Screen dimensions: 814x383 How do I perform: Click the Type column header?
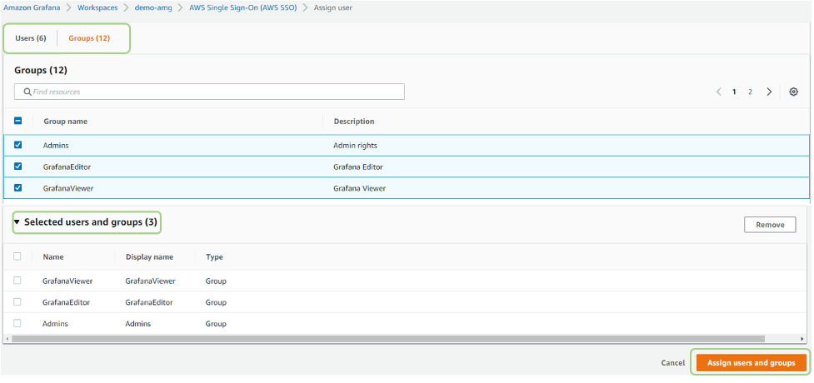[x=214, y=257]
